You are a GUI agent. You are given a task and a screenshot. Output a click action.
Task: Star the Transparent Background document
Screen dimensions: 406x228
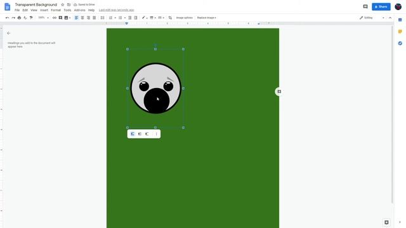(x=62, y=4)
